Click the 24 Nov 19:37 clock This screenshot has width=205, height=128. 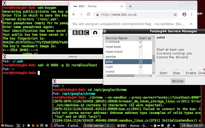coord(192,126)
